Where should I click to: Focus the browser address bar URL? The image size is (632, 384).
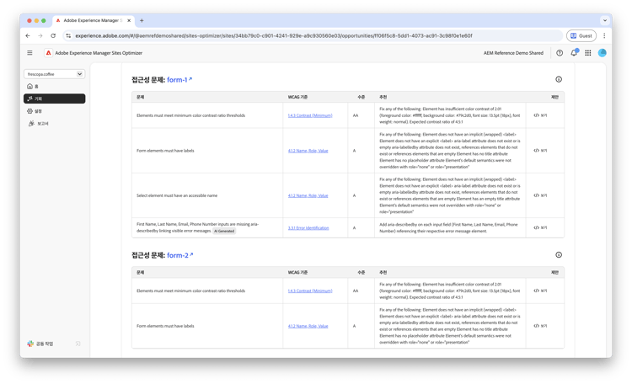(x=274, y=36)
